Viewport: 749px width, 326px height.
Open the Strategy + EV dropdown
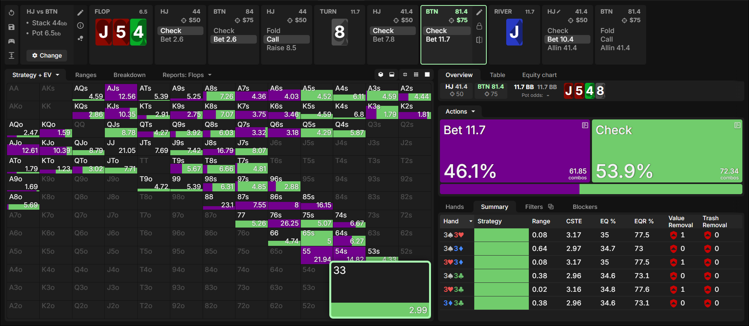pos(36,75)
